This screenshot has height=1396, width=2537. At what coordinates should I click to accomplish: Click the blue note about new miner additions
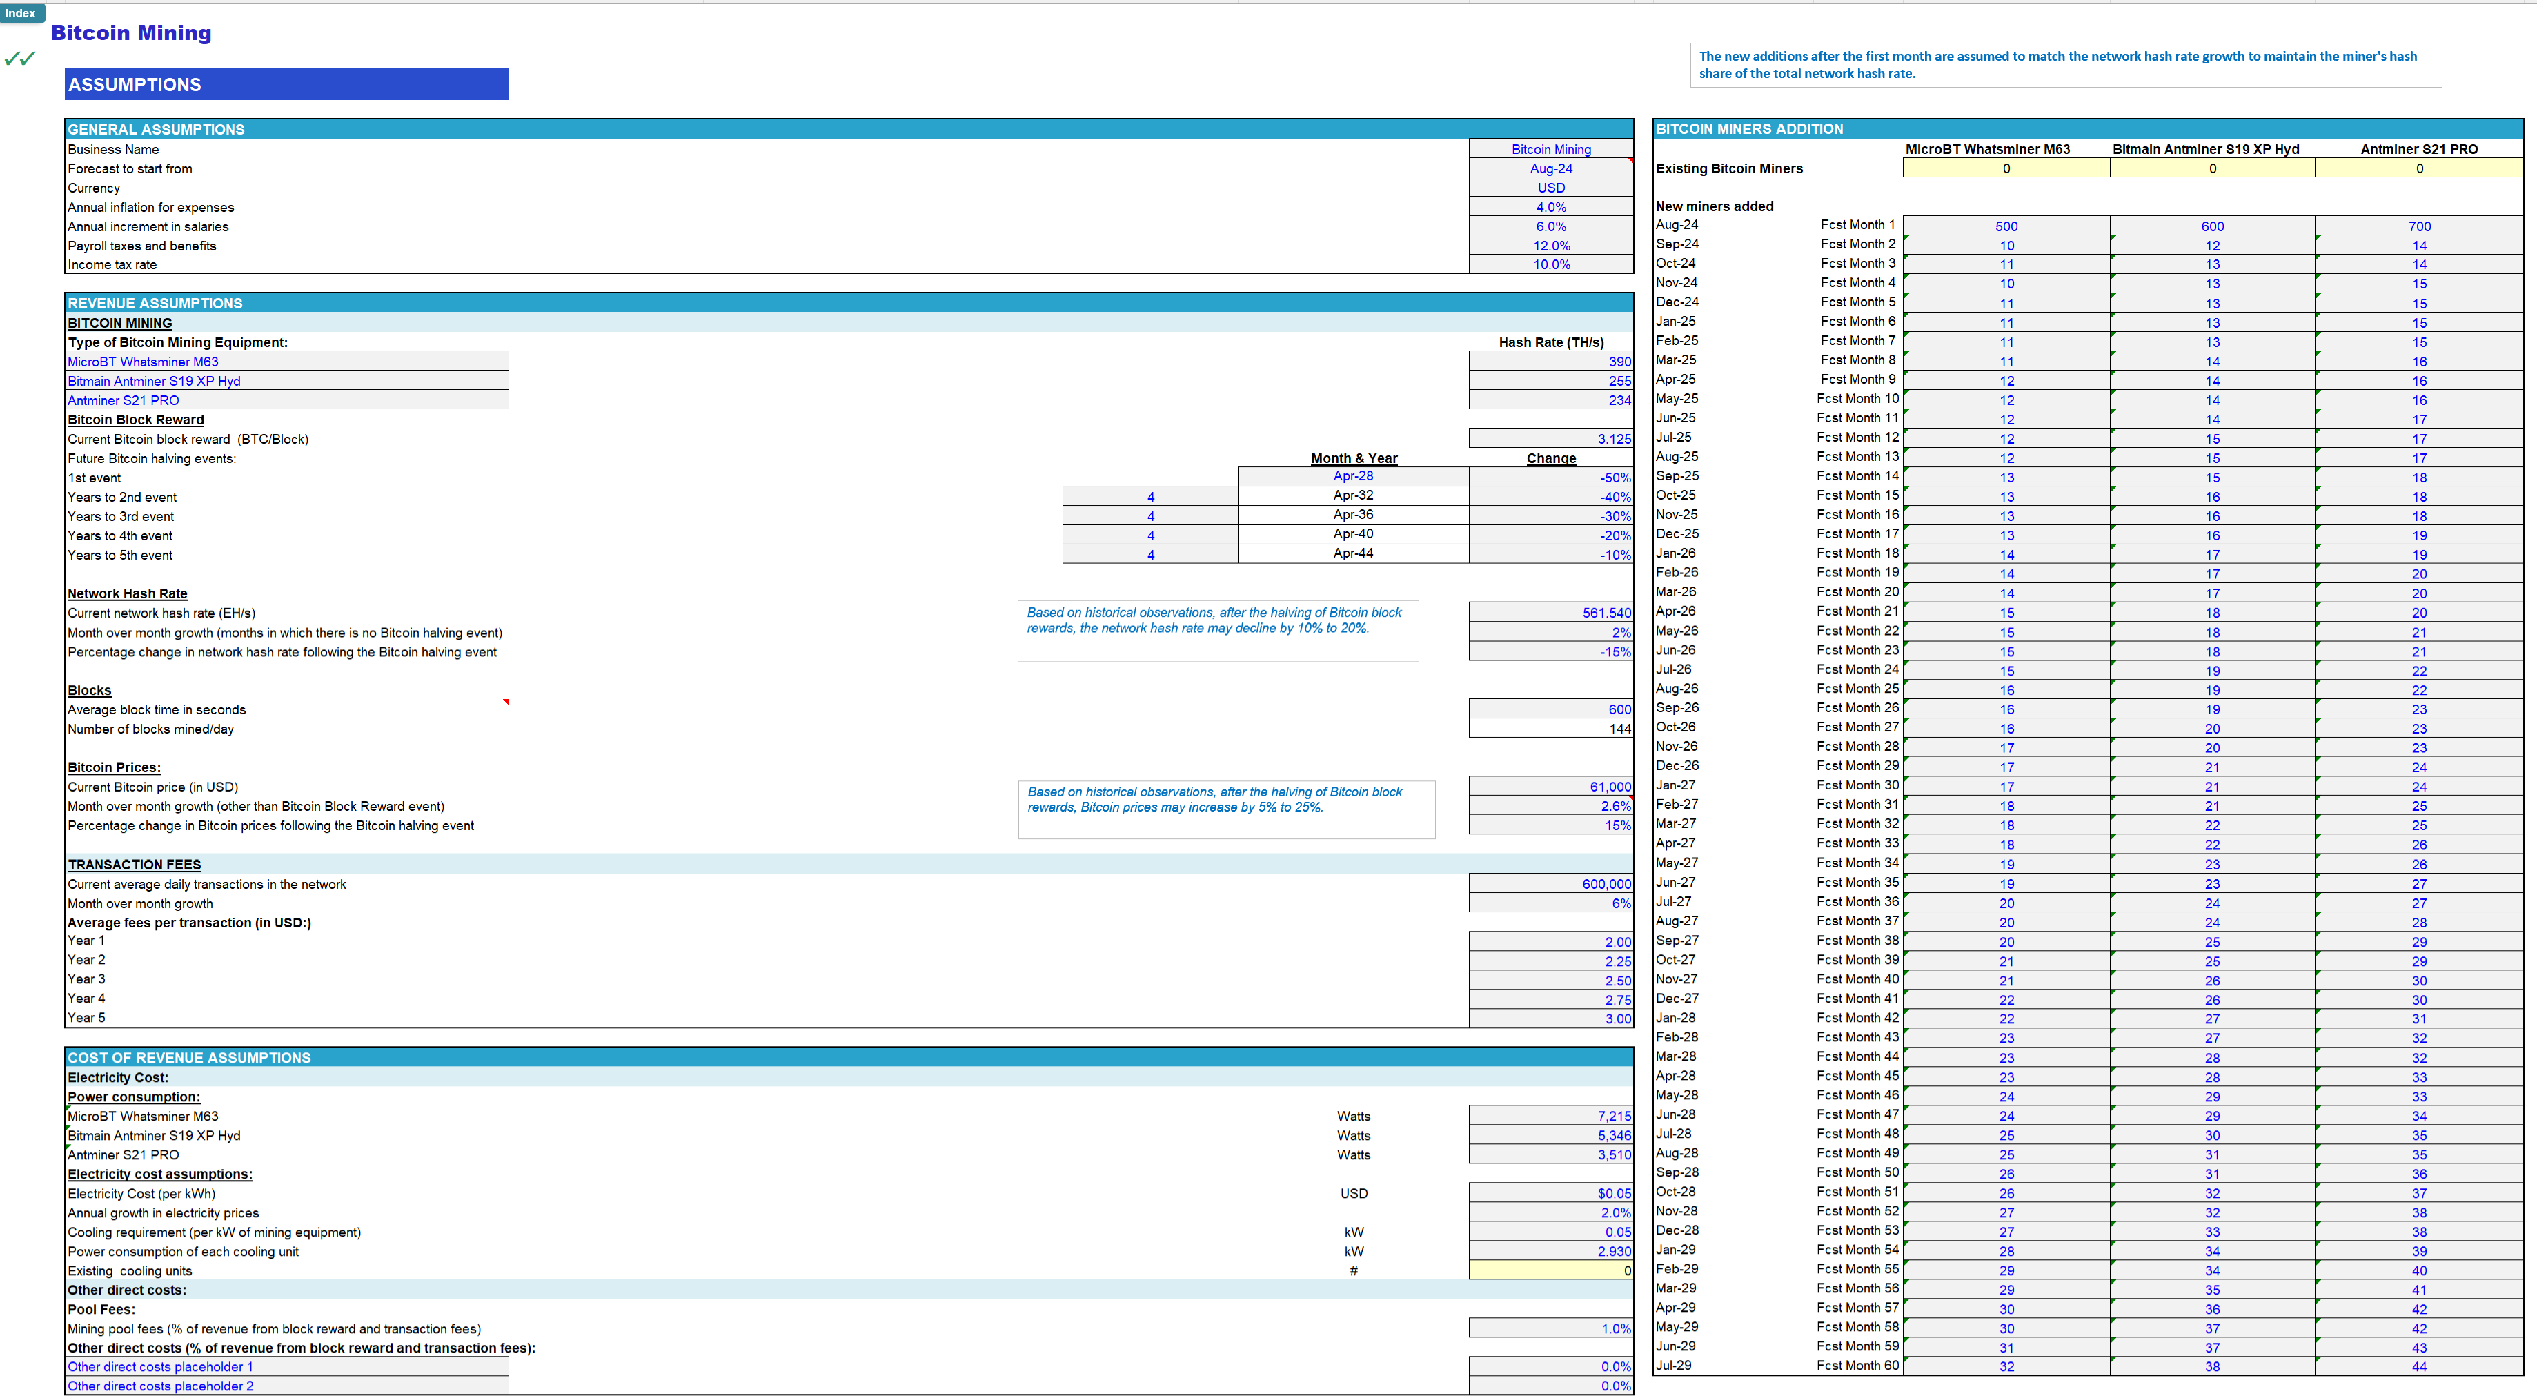tap(2065, 65)
